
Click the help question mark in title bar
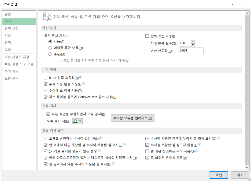coord(232,4)
